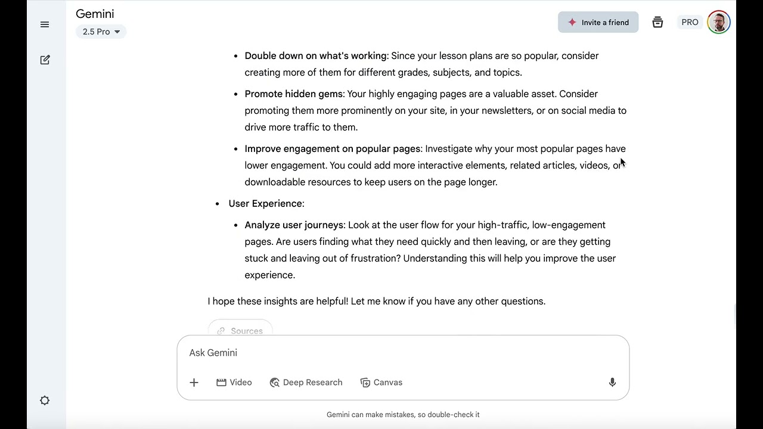Click the PRO badge
The image size is (763, 429).
pyautogui.click(x=690, y=22)
